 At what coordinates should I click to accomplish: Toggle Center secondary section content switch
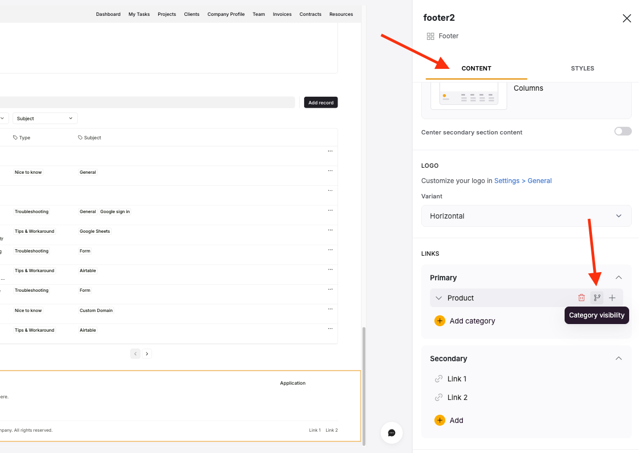[x=623, y=131]
